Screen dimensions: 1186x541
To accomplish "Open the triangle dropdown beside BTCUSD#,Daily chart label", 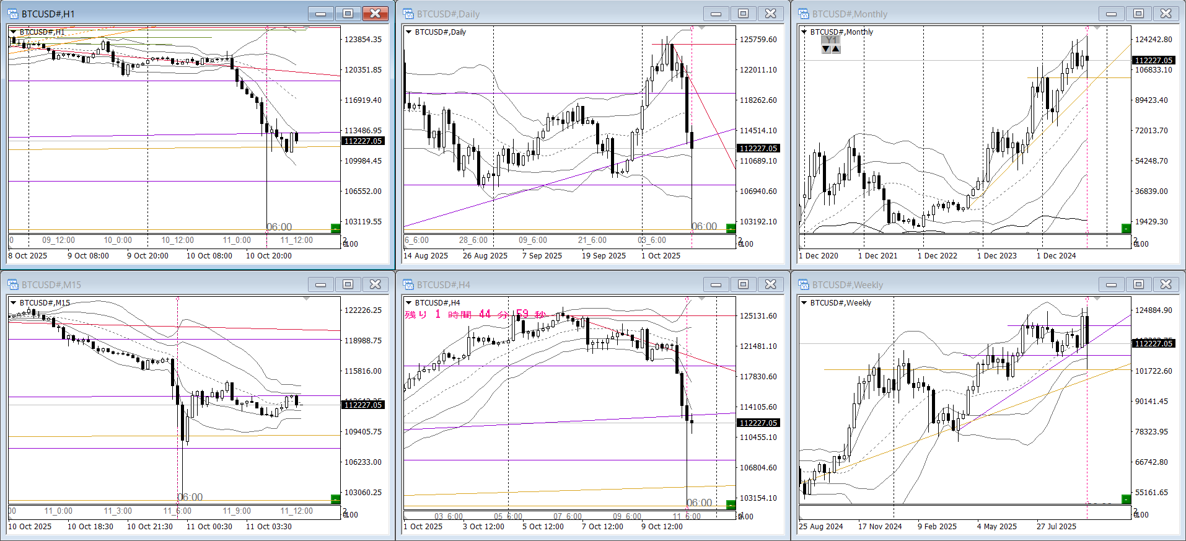I will 408,32.
